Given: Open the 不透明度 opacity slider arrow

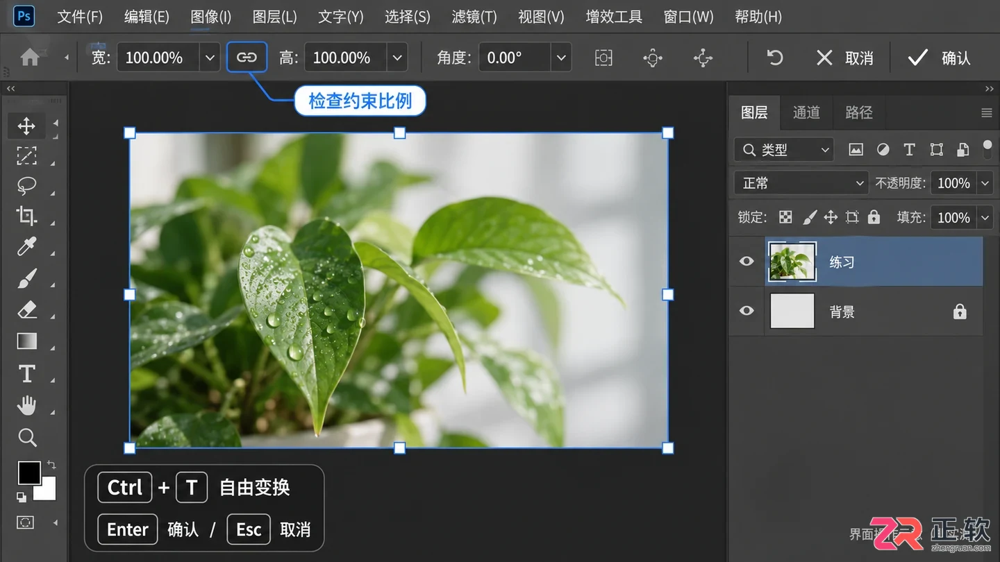Looking at the screenshot, I should [x=985, y=183].
